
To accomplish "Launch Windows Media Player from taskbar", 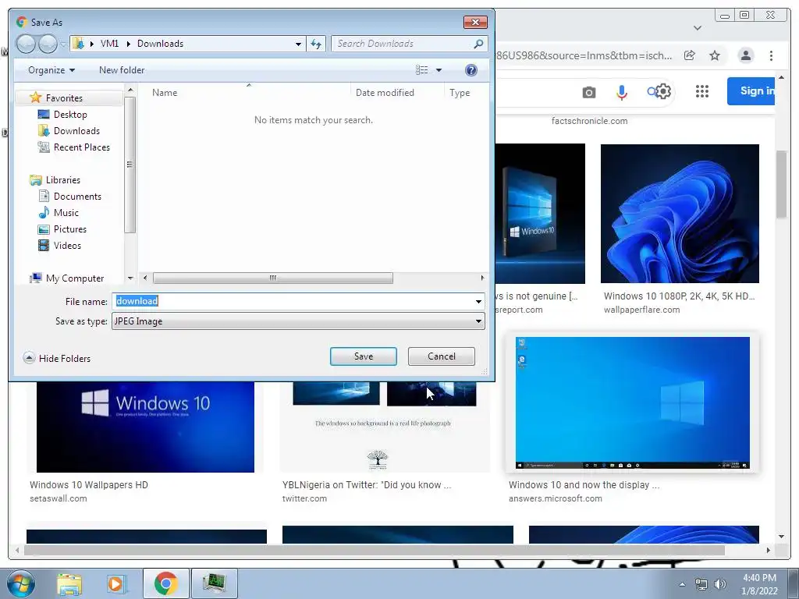I will [117, 583].
